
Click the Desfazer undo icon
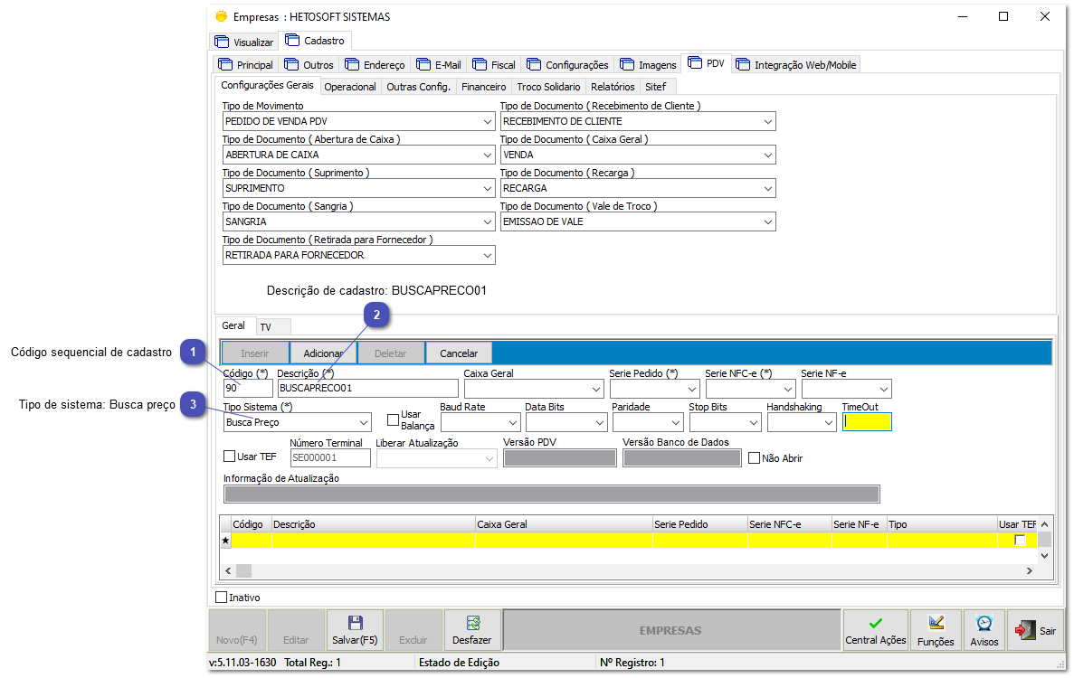pos(471,624)
